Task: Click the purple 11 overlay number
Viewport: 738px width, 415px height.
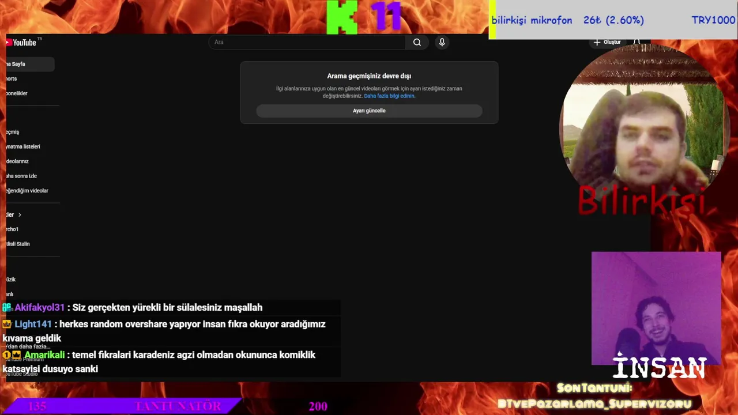Action: (x=386, y=16)
